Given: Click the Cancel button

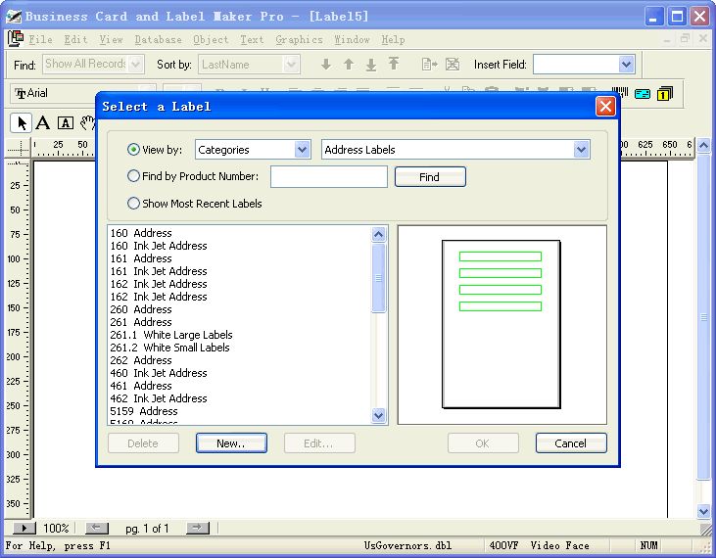Looking at the screenshot, I should [571, 443].
